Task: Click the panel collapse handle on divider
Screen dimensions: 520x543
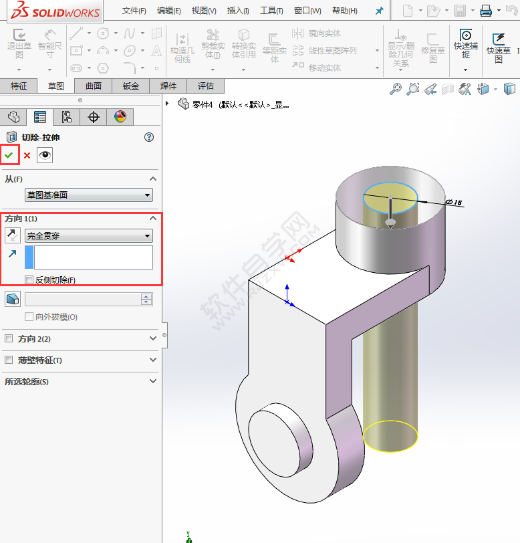Action: click(165, 335)
